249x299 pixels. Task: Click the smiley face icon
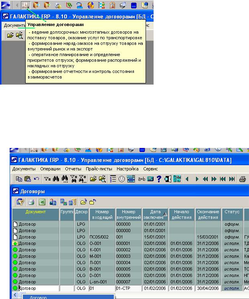click(121, 179)
